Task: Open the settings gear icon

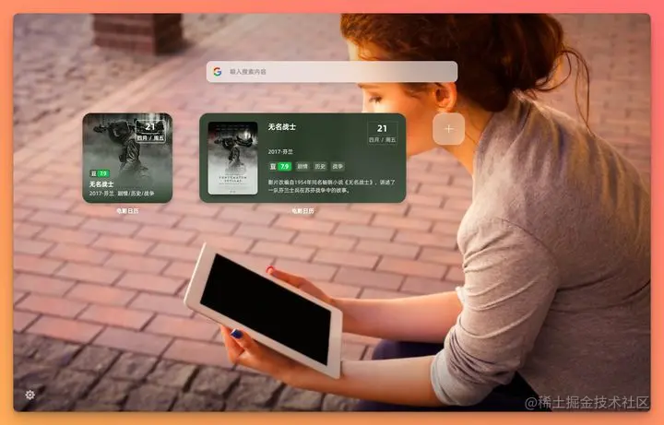Action: point(30,395)
